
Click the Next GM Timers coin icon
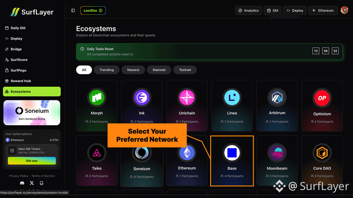[12, 151]
